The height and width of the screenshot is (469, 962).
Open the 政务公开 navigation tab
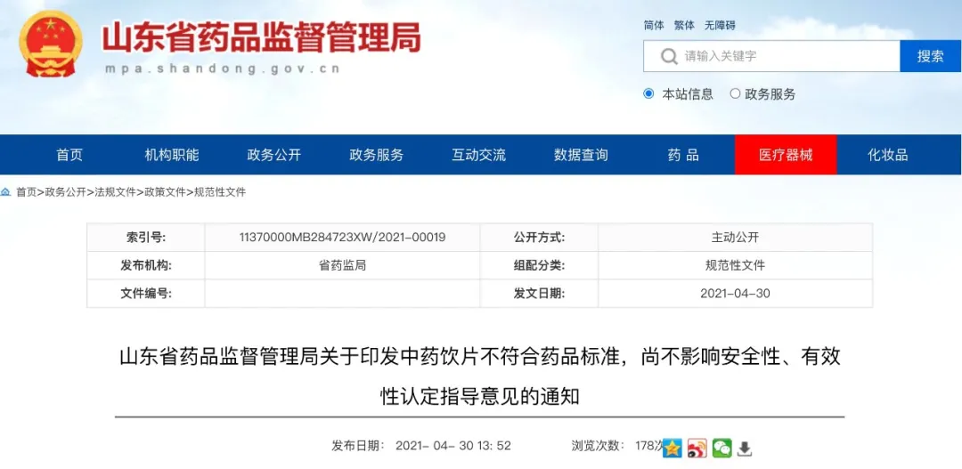coord(274,155)
